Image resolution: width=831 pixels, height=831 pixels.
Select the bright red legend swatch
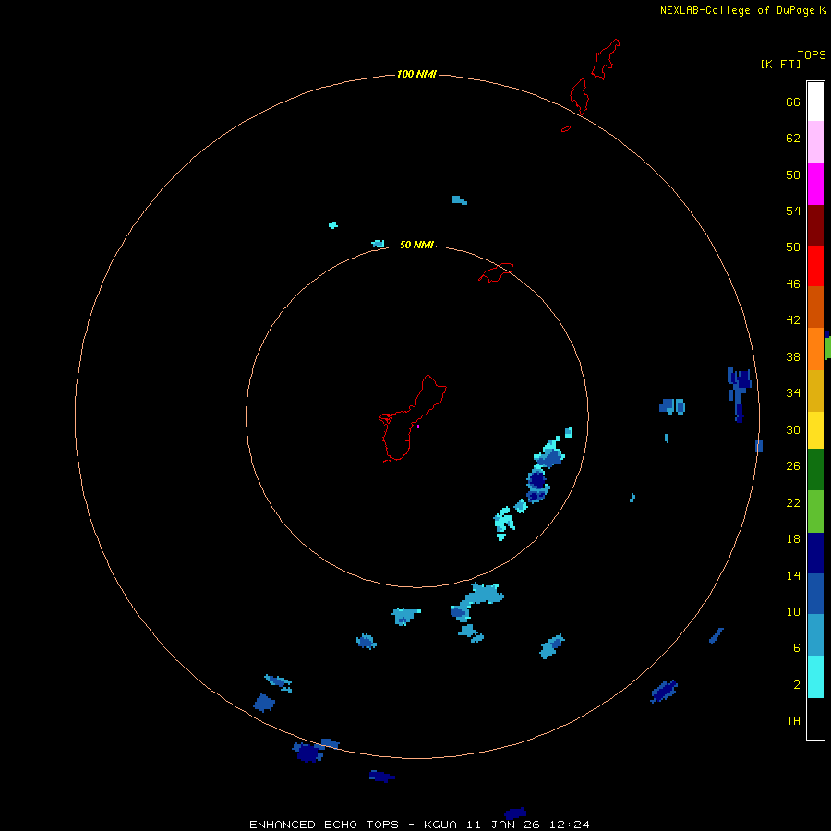pyautogui.click(x=815, y=266)
